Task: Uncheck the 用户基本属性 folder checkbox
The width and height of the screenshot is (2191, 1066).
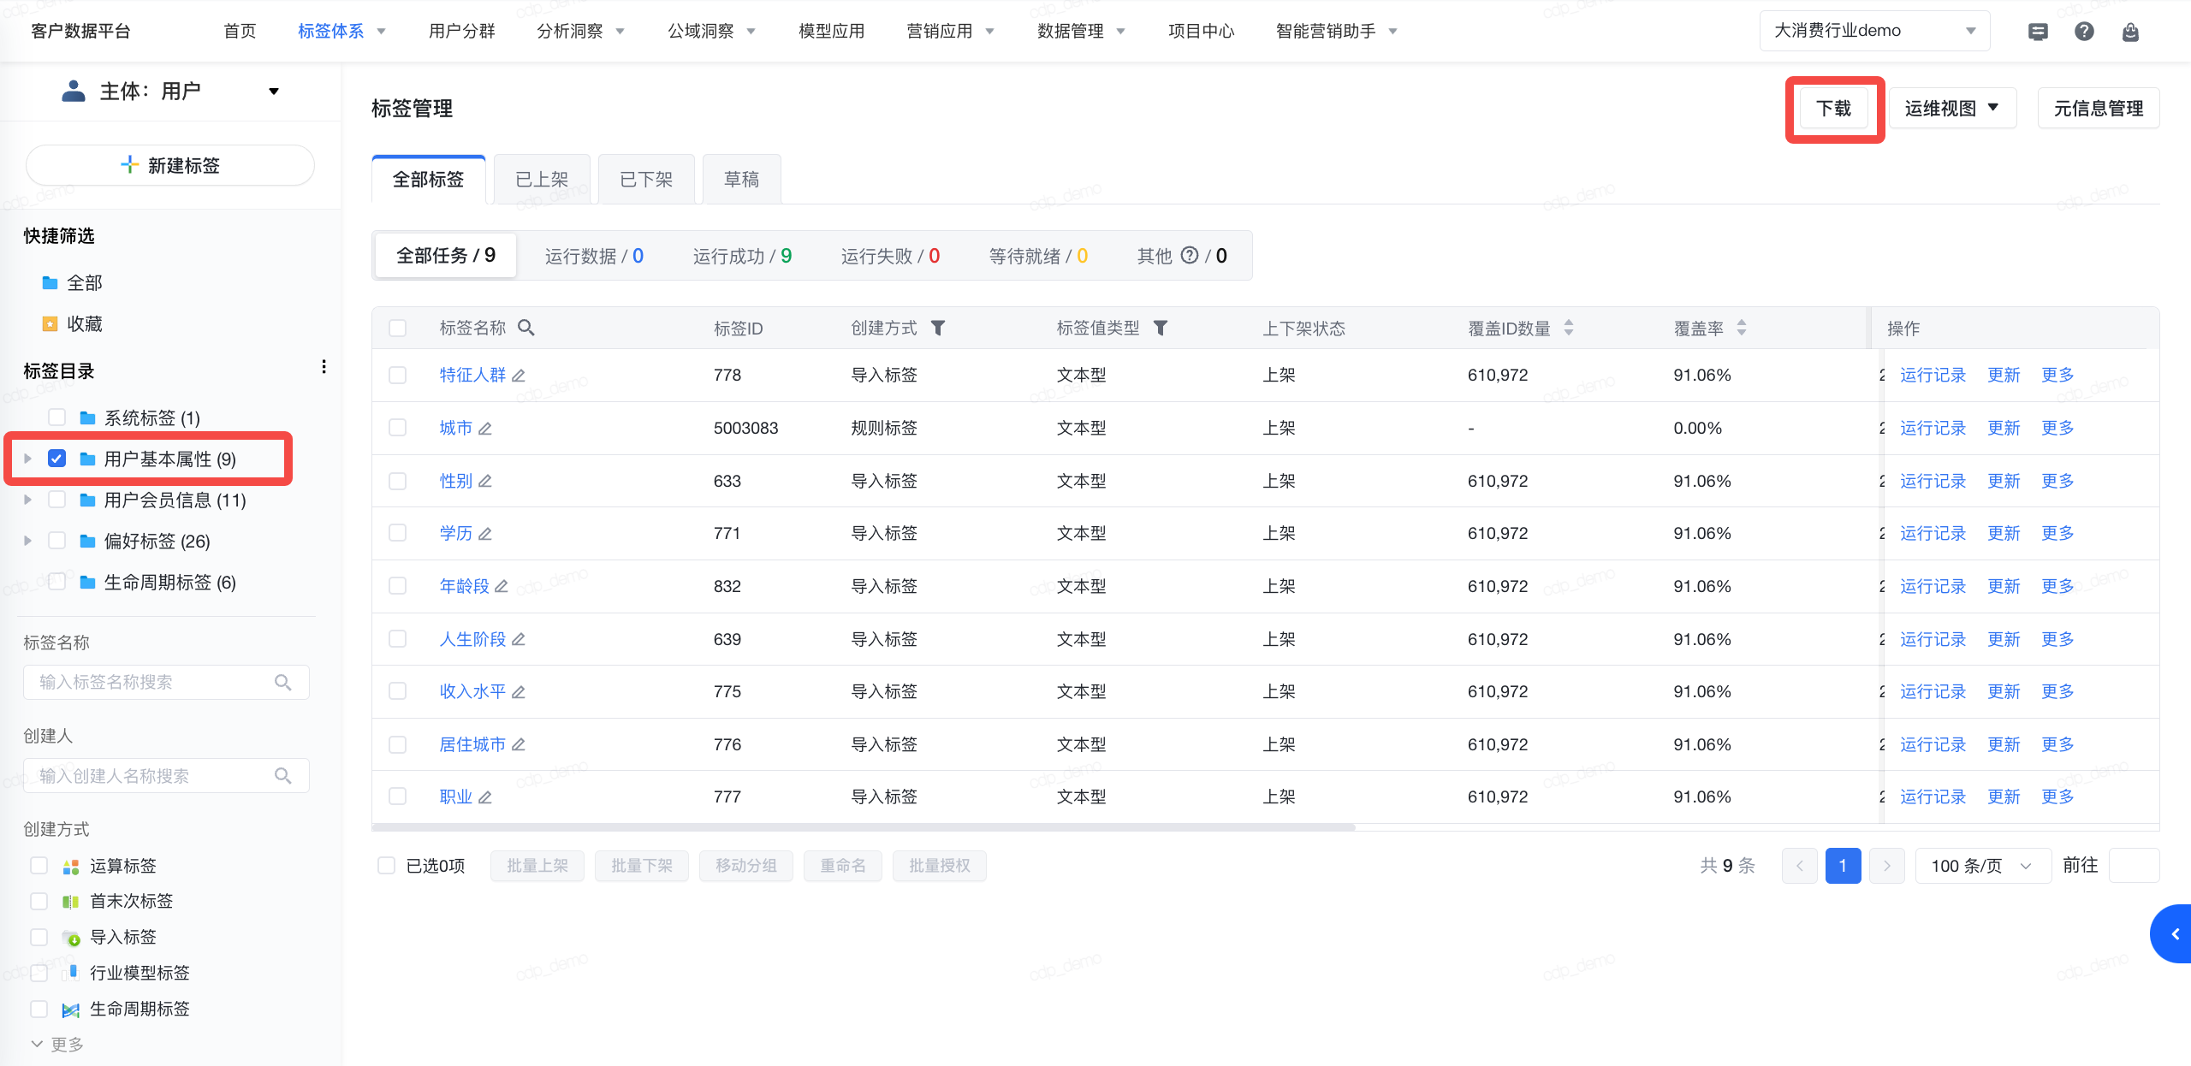Action: 57,459
